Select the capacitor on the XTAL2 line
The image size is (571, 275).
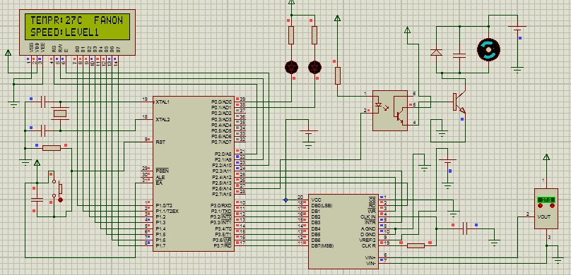[43, 130]
